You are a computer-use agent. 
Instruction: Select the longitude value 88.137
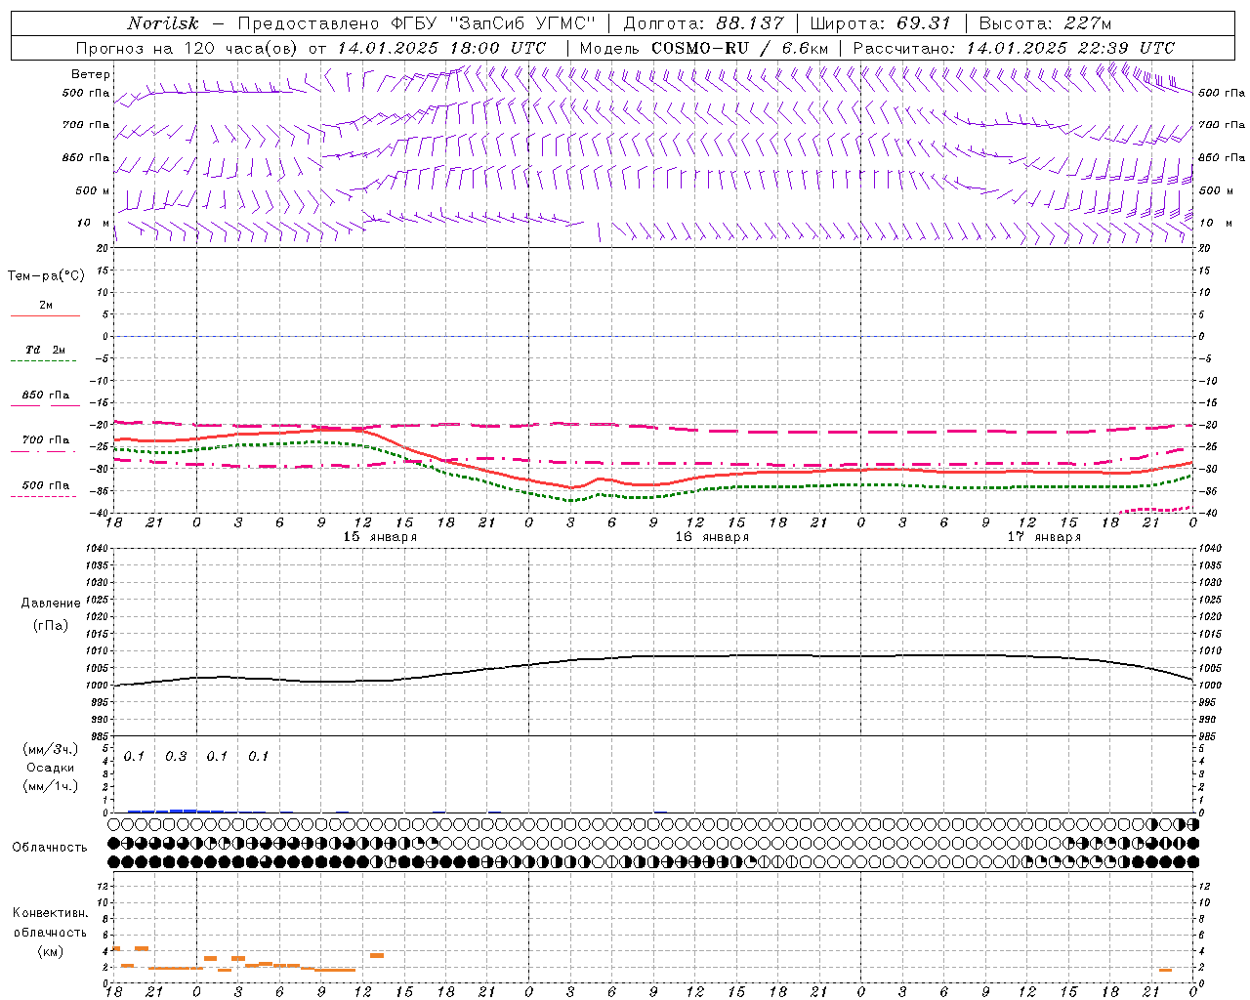(749, 23)
